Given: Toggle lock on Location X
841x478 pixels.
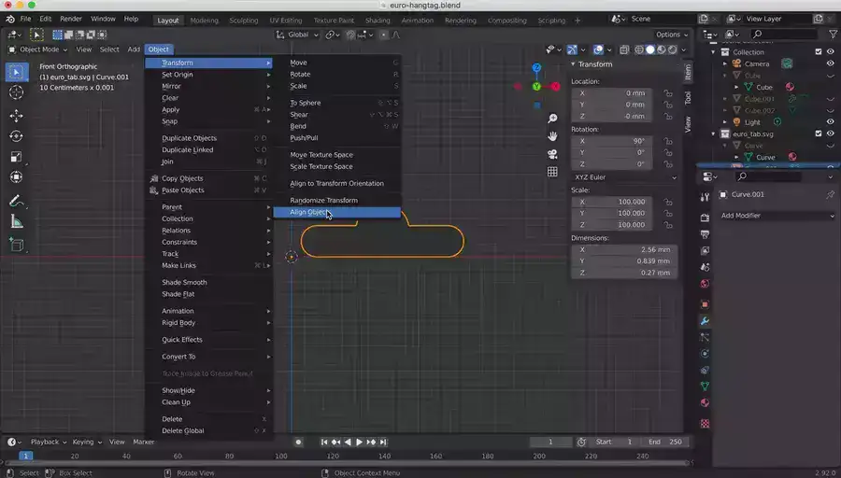Looking at the screenshot, I should [668, 92].
